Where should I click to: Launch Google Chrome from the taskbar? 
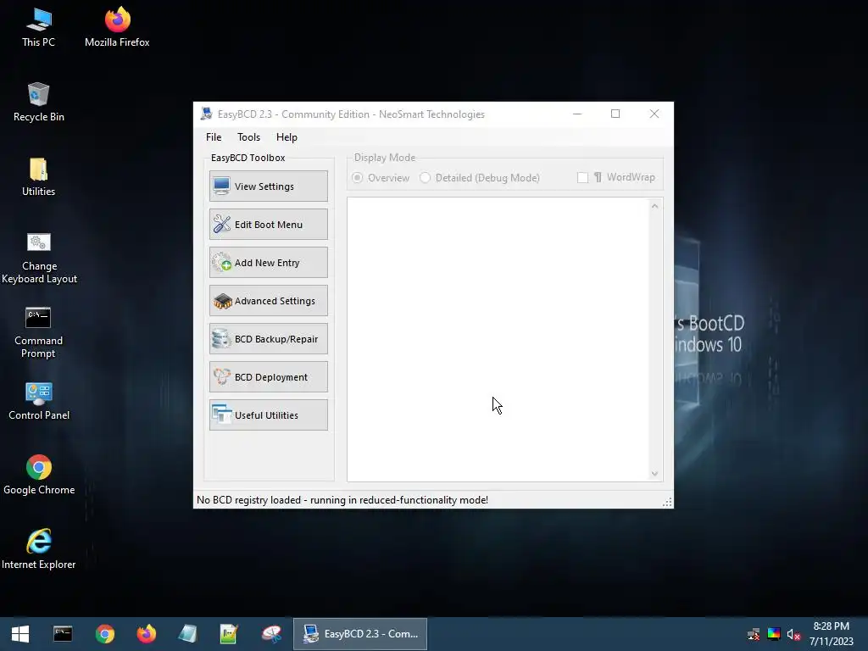coord(104,634)
